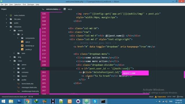Click the file path in status bar
This screenshot has width=185, height=104.
(14, 97)
